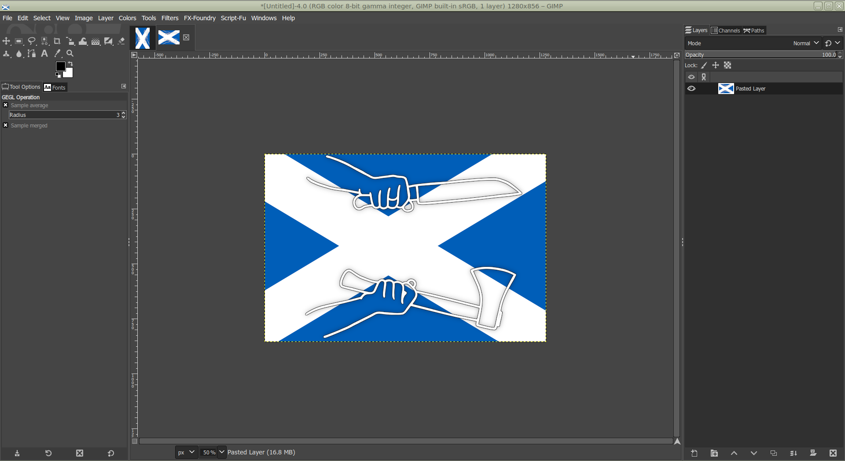The height and width of the screenshot is (461, 845).
Task: Select the Free Select lasso tool
Action: 32,41
